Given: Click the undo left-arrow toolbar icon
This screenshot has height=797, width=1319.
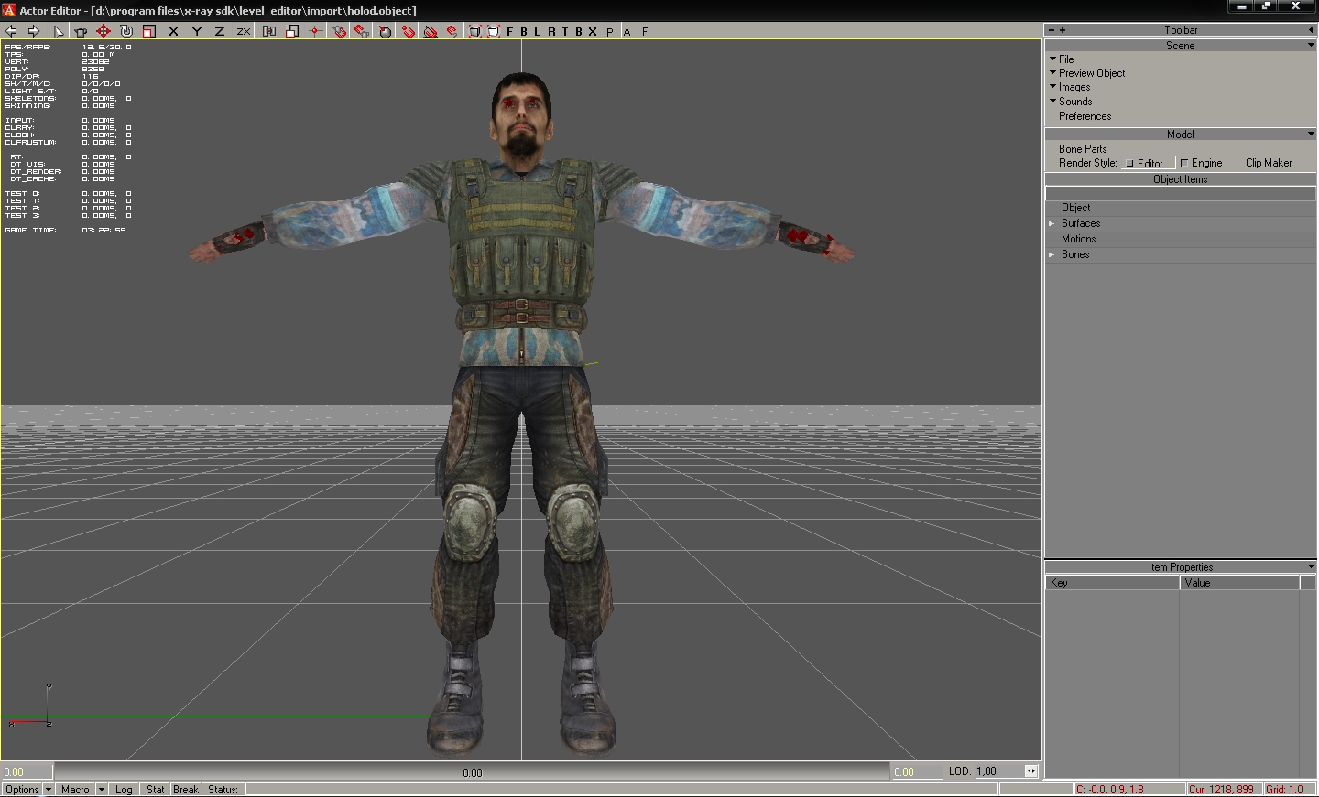Looking at the screenshot, I should [x=11, y=31].
